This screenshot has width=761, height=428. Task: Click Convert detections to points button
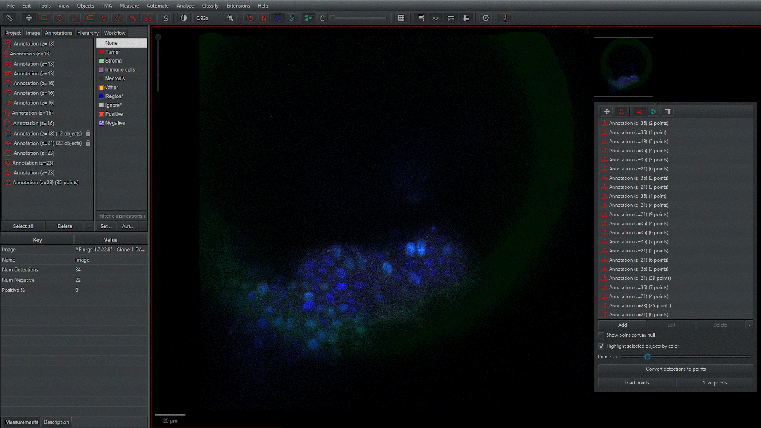(675, 369)
